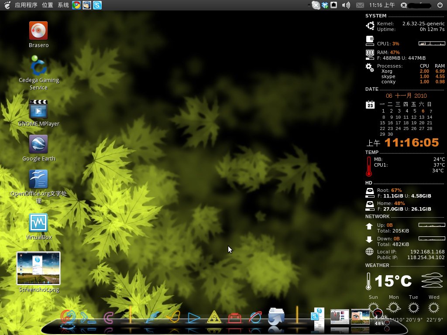Open the yellow warning-triangle dock icon
Viewport: 447px width, 335px height.
[214, 317]
